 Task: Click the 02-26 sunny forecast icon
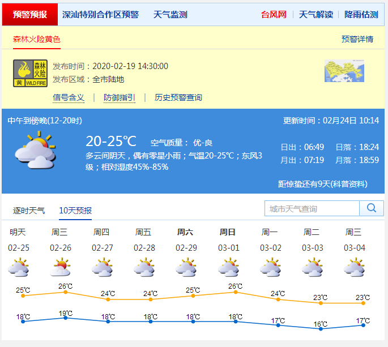pyautogui.click(x=61, y=267)
